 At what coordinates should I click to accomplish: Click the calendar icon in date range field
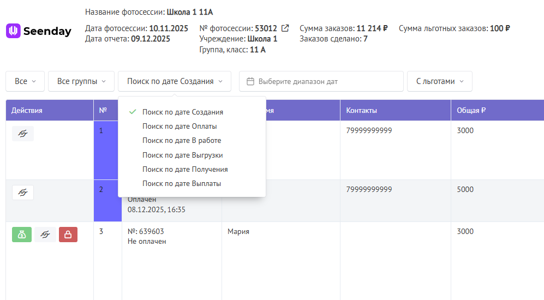pos(251,81)
